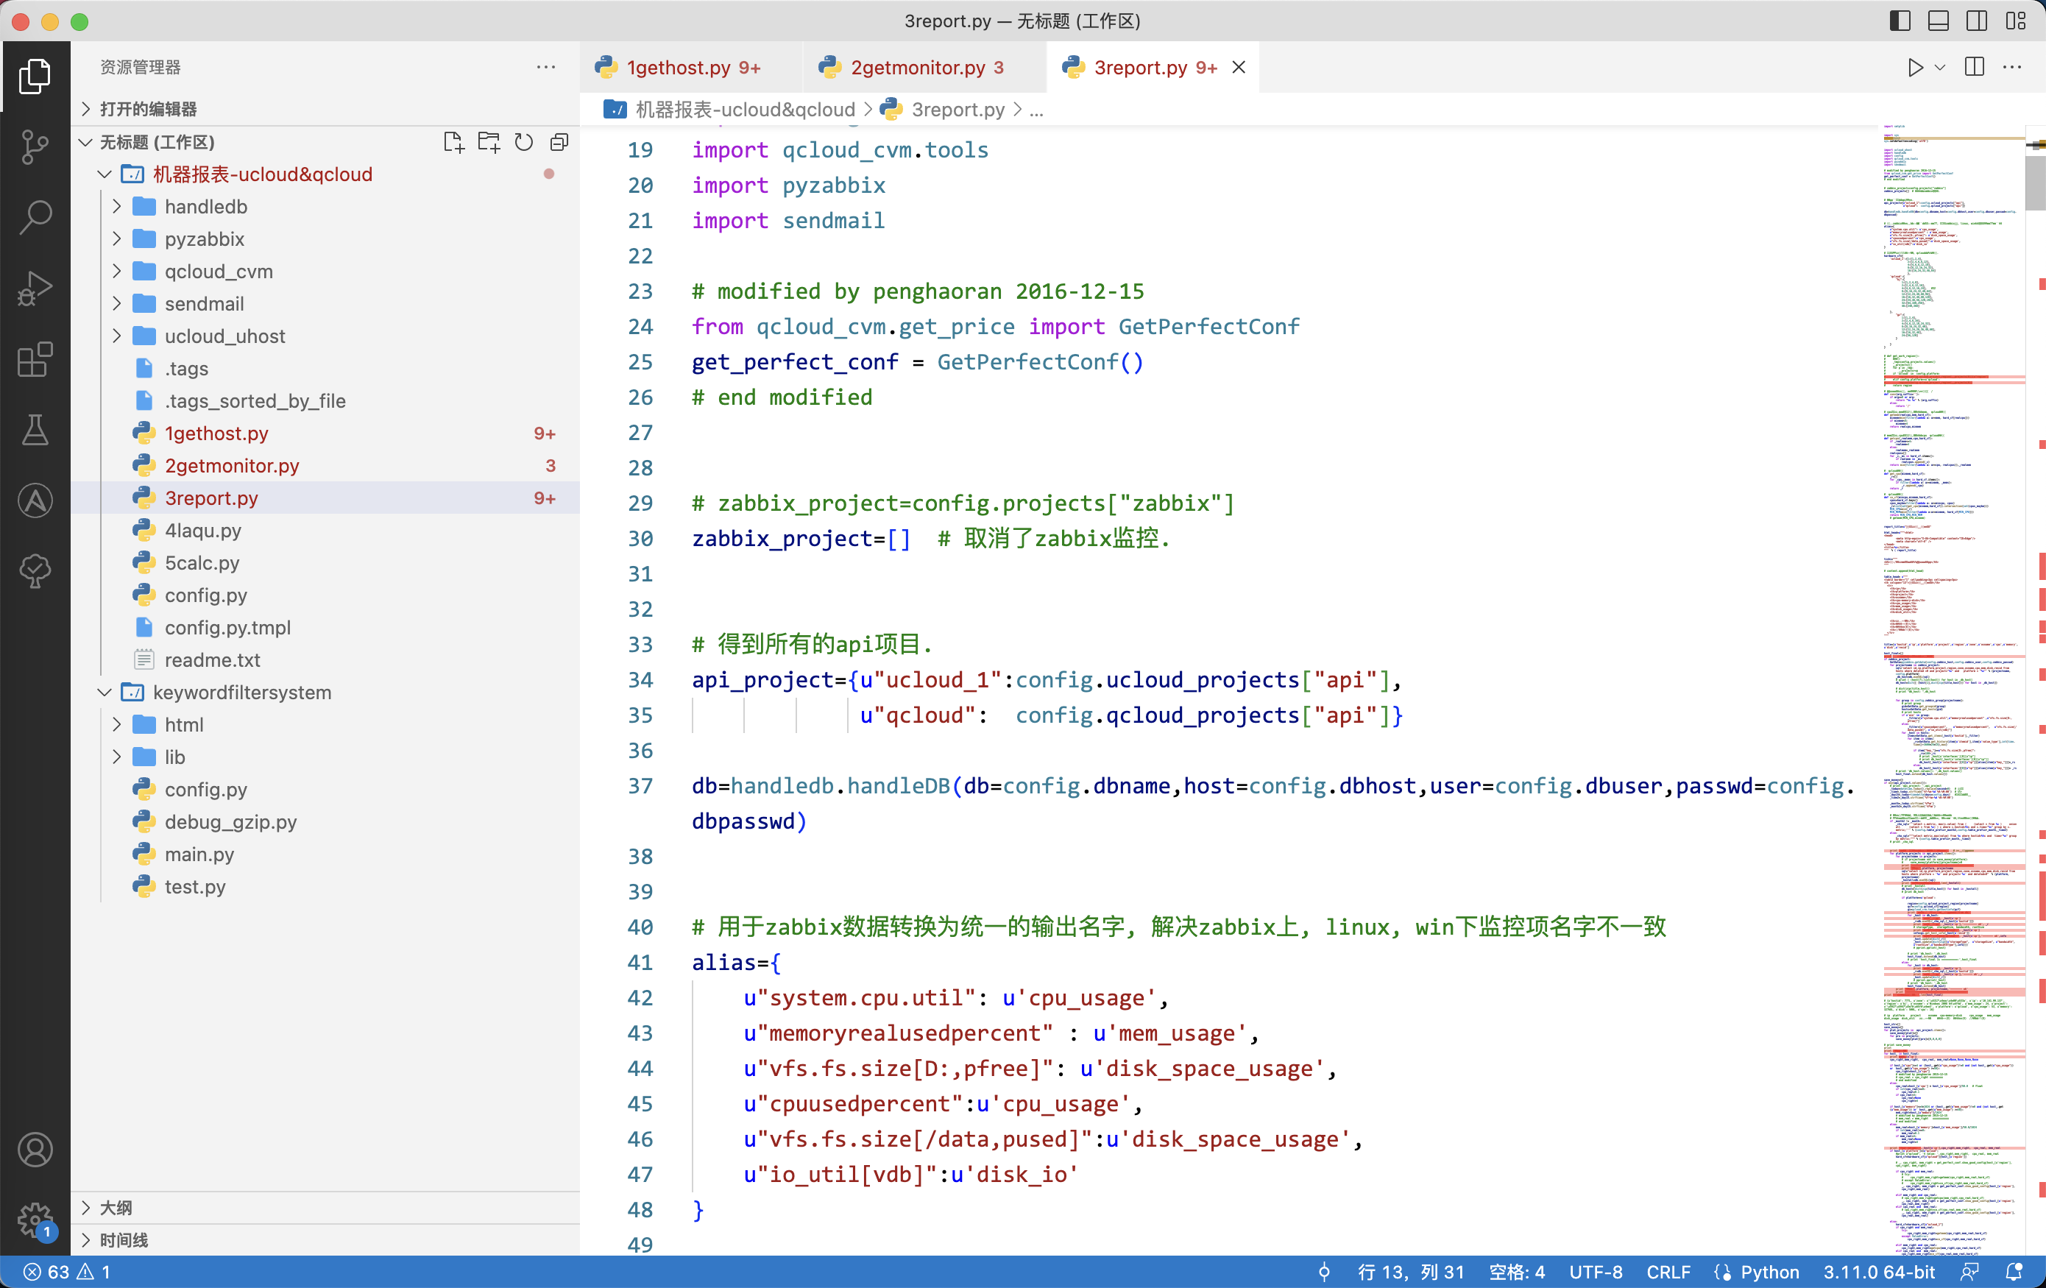
Task: Click 机器报表-ucloud&qcloud breadcrumb
Action: (x=729, y=110)
